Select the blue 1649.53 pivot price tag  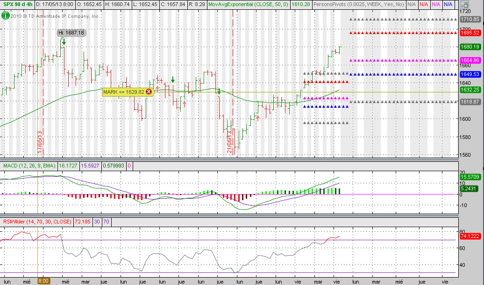tap(470, 74)
